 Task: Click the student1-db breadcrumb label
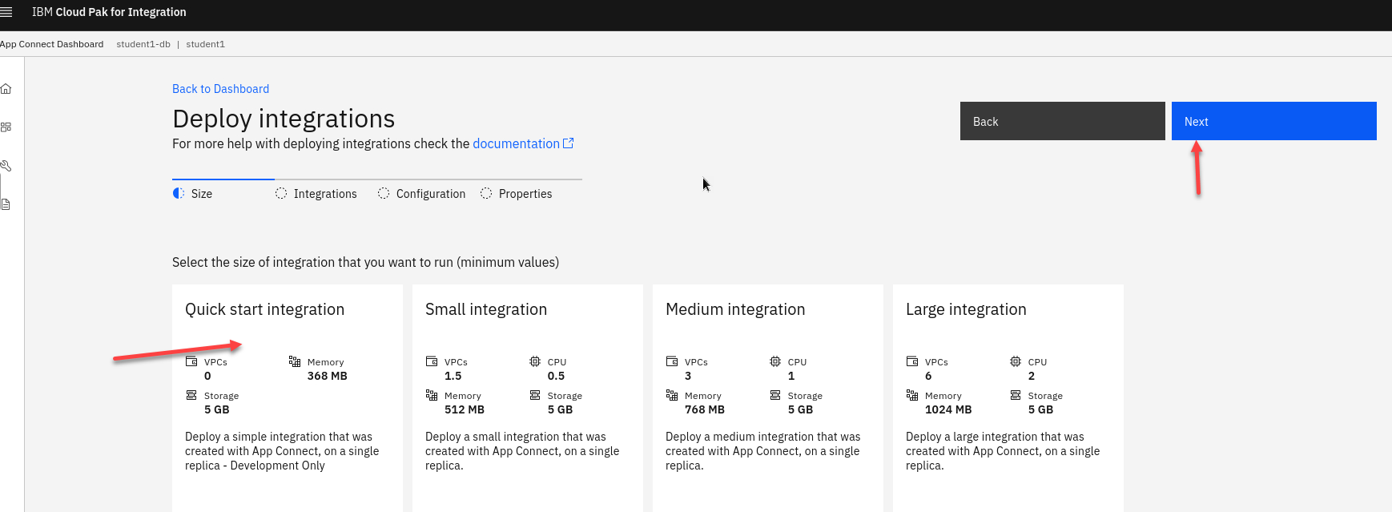143,44
